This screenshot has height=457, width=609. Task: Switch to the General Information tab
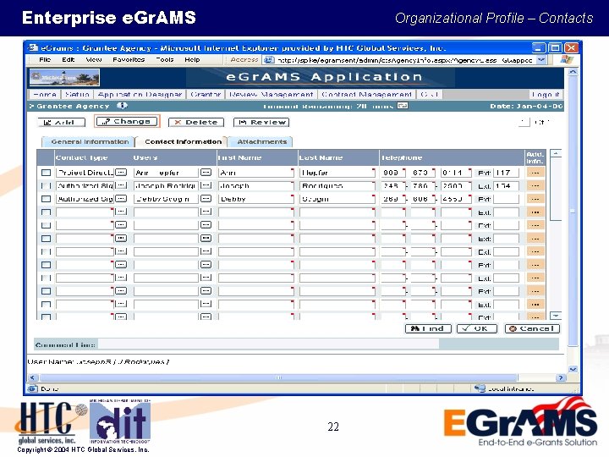(x=89, y=142)
